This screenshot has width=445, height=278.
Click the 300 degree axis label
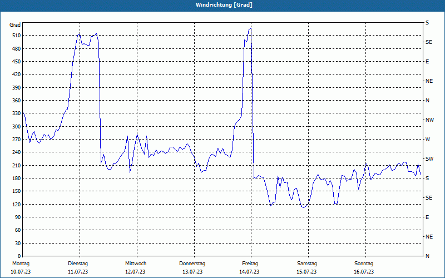pos(16,127)
